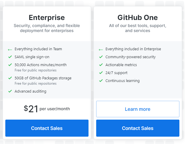This screenshot has height=144, width=185.
Task: Click the checkmark beside 50,000 Actions minutes/month
Action: [10, 65]
